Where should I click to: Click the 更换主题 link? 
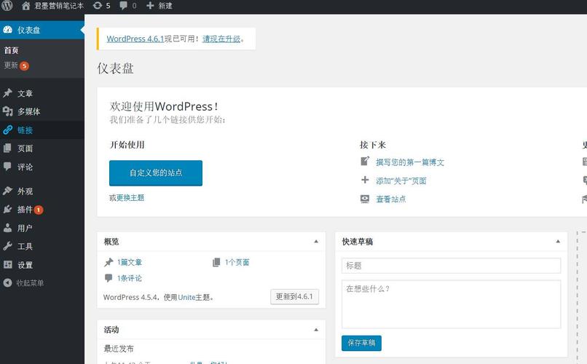130,197
